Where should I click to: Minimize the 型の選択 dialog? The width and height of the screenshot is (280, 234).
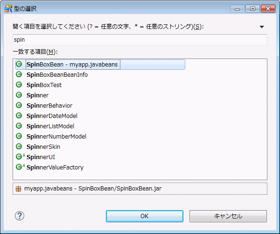[237, 9]
